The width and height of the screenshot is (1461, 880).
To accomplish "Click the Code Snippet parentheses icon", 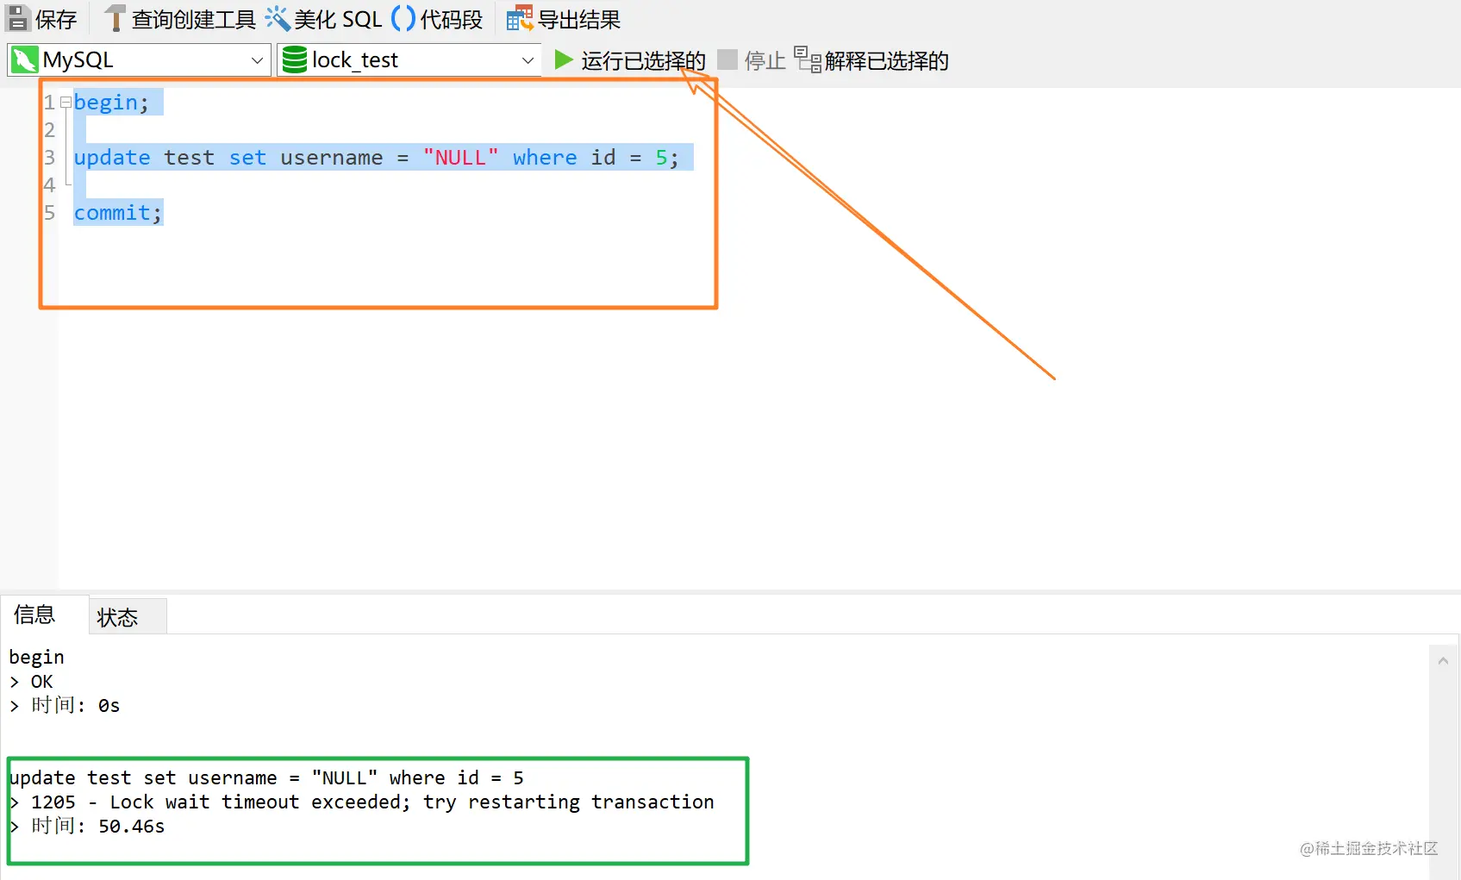I will (403, 18).
